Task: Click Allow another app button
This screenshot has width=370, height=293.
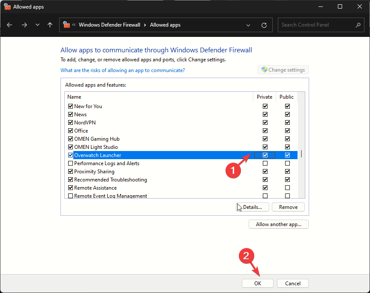Action: click(x=279, y=224)
